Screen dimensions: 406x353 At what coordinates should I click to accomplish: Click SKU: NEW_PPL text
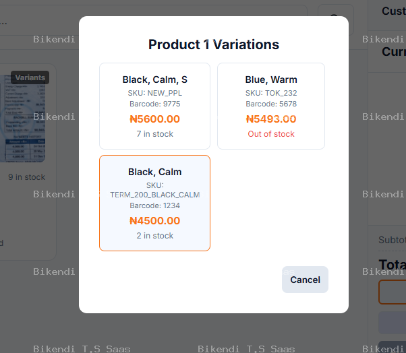tap(154, 93)
